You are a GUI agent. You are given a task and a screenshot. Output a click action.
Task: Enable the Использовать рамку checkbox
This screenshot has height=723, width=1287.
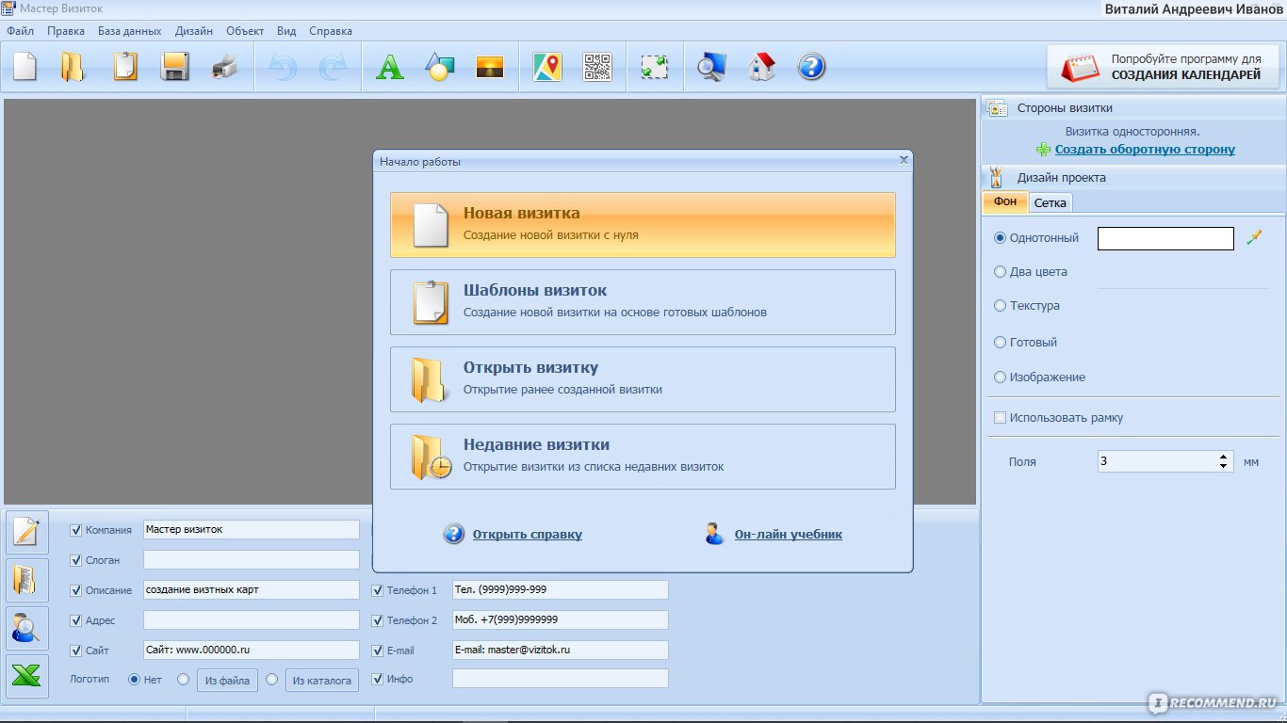point(1001,417)
